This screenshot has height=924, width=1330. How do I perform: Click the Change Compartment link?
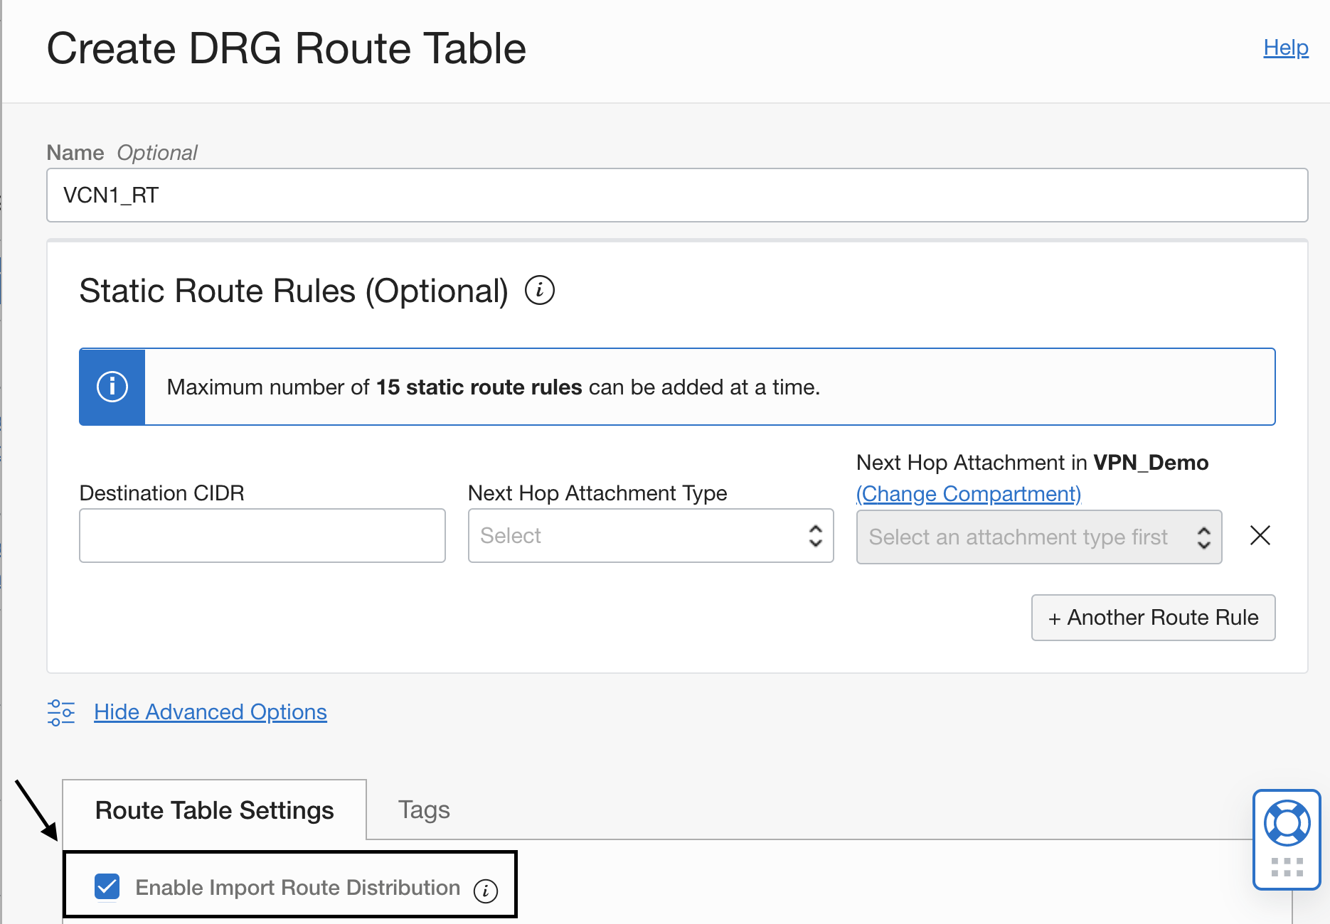[x=968, y=494]
